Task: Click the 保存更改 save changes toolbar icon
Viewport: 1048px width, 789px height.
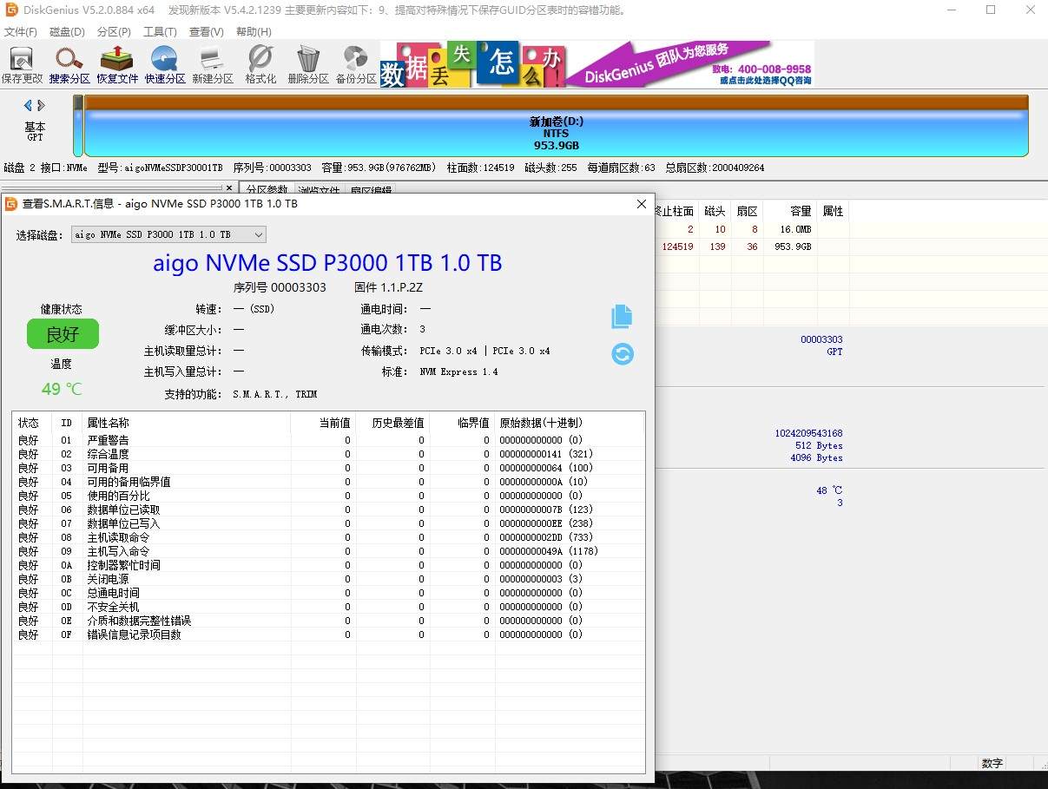Action: click(22, 65)
